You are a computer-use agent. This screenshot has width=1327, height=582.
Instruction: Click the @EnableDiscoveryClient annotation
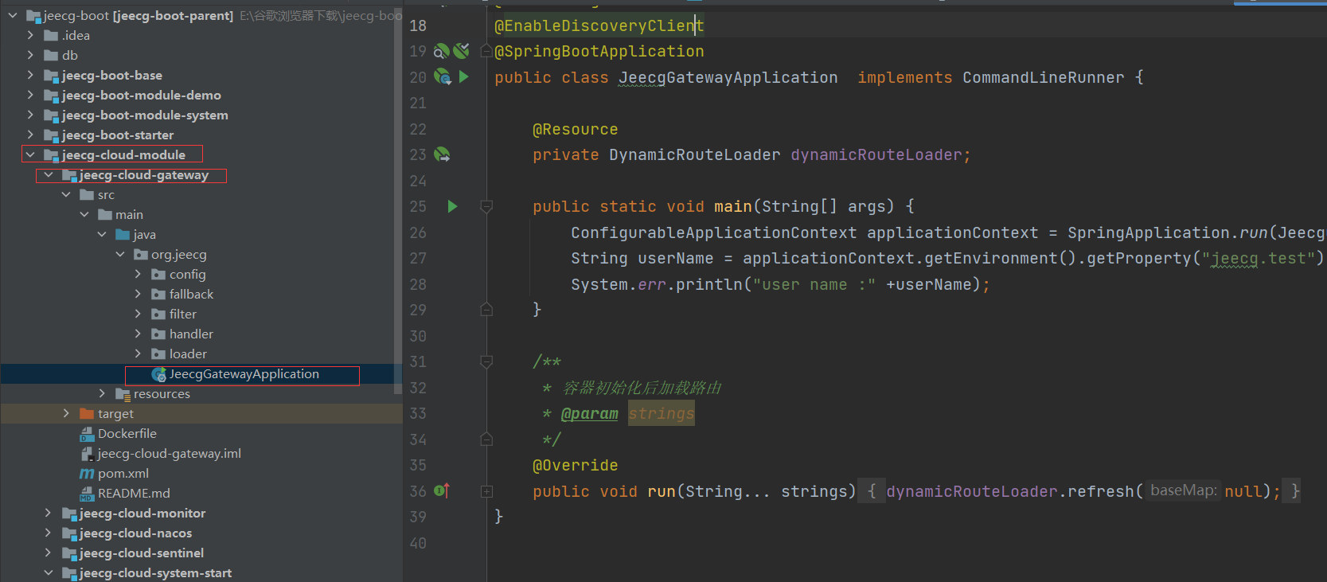click(x=599, y=25)
